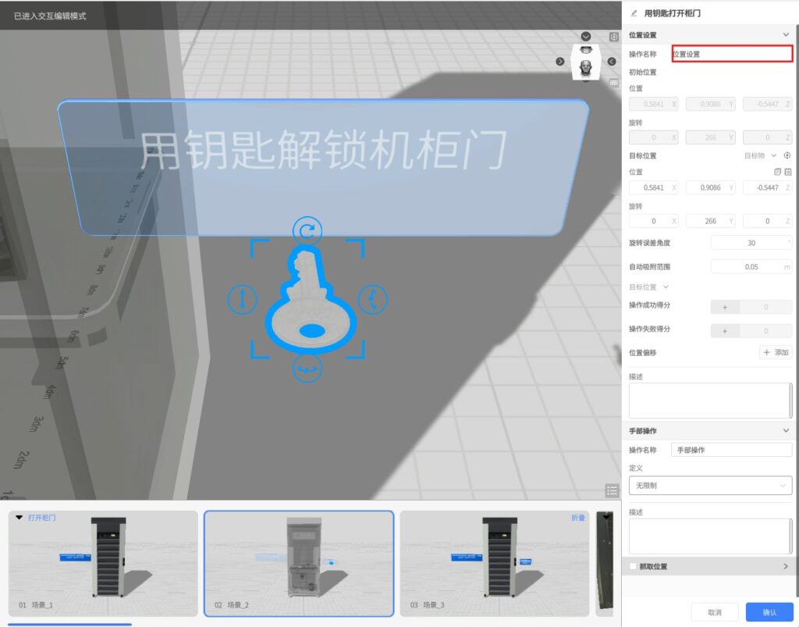Click the view cube down arrow on top
Screen dimensions: 799x627
[586, 37]
